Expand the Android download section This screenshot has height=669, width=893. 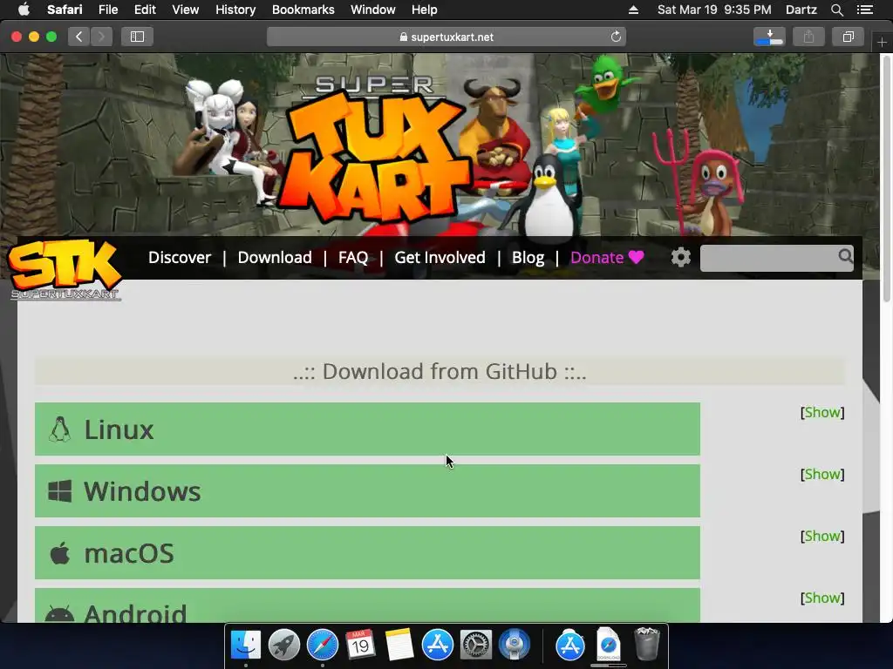(367, 605)
